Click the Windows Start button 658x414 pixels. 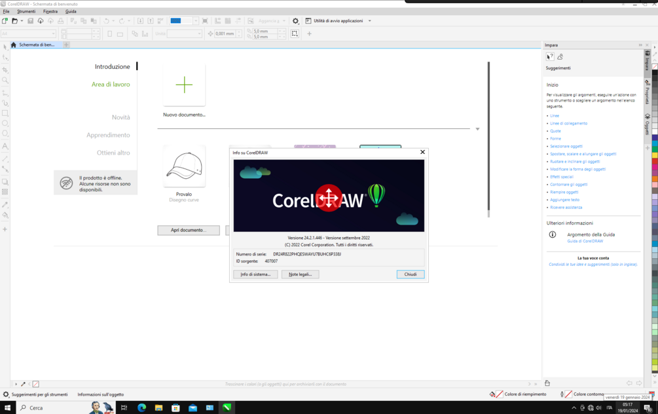click(7, 407)
